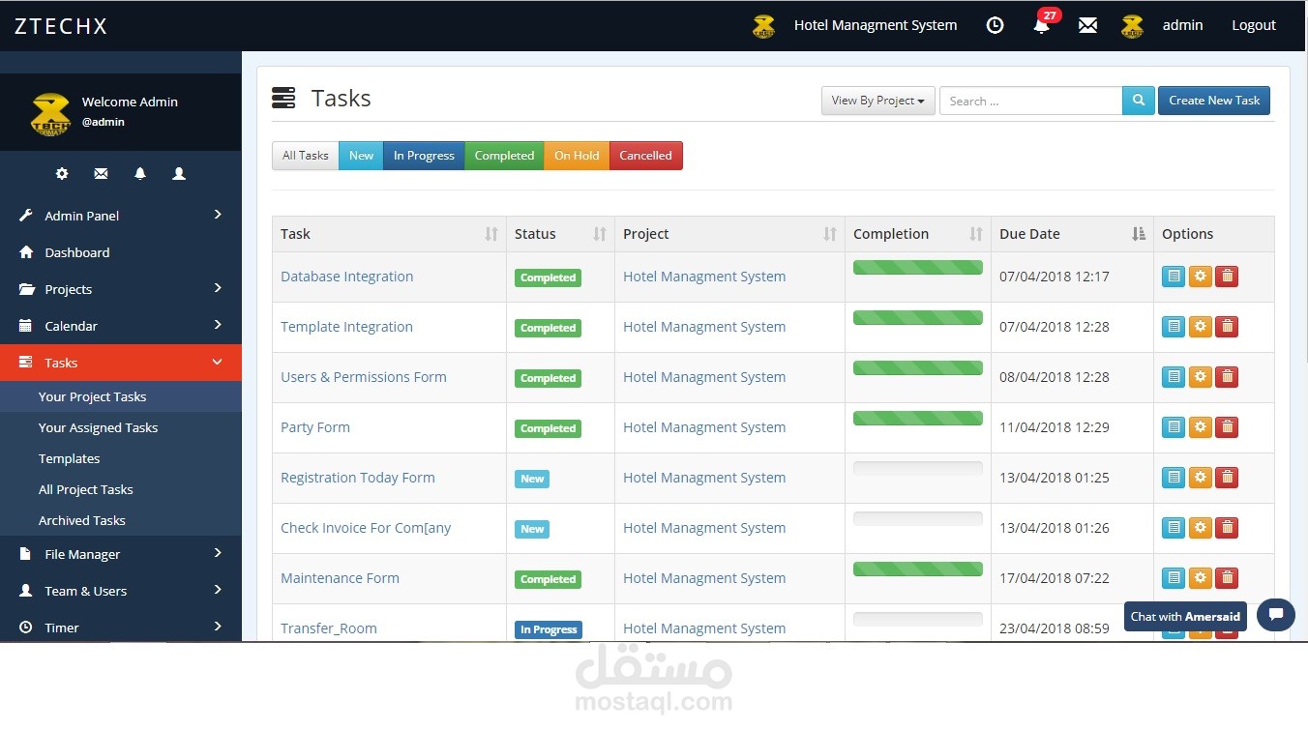The image size is (1308, 730).
Task: Edit gear icon for Users & Permissions Form
Action: [1201, 376]
